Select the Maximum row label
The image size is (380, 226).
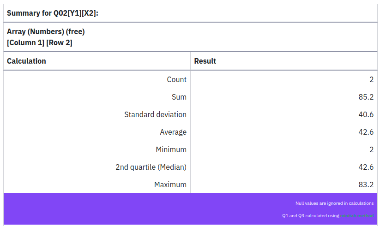pyautogui.click(x=170, y=184)
